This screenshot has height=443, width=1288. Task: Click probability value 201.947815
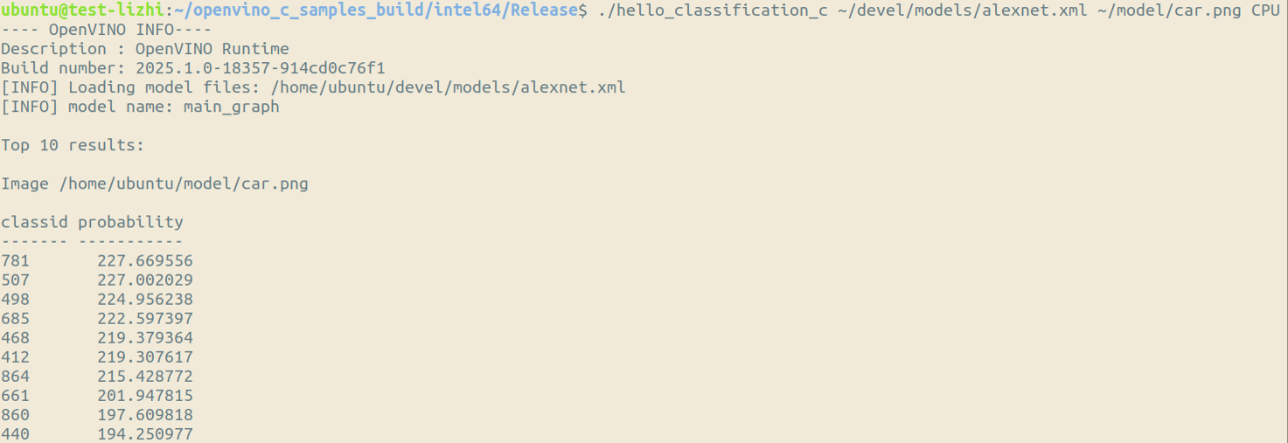tap(145, 396)
